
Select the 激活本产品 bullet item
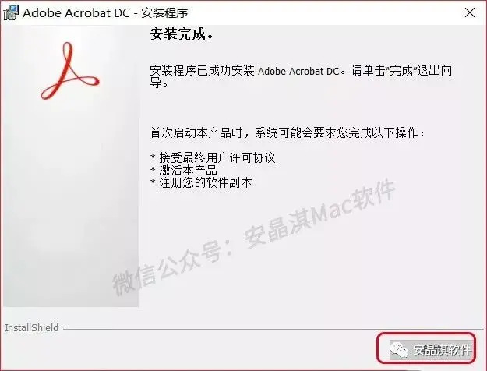[x=188, y=170]
